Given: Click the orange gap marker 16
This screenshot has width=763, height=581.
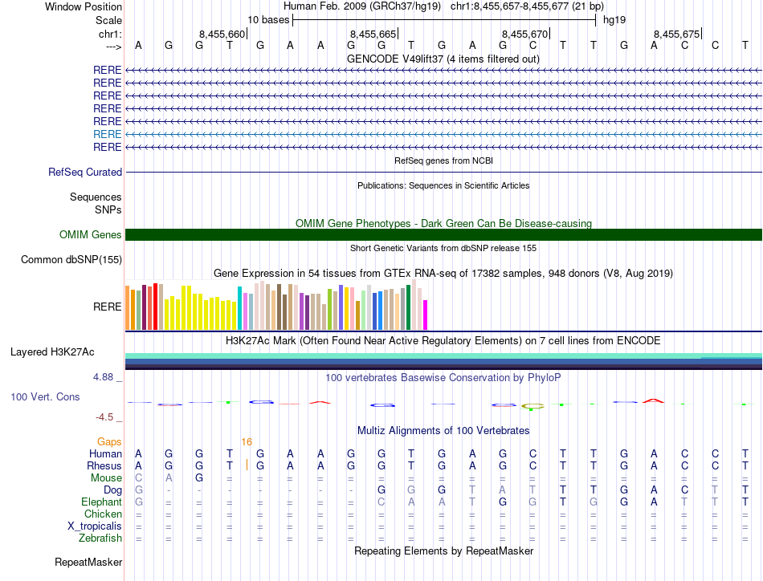Looking at the screenshot, I should coord(247,442).
